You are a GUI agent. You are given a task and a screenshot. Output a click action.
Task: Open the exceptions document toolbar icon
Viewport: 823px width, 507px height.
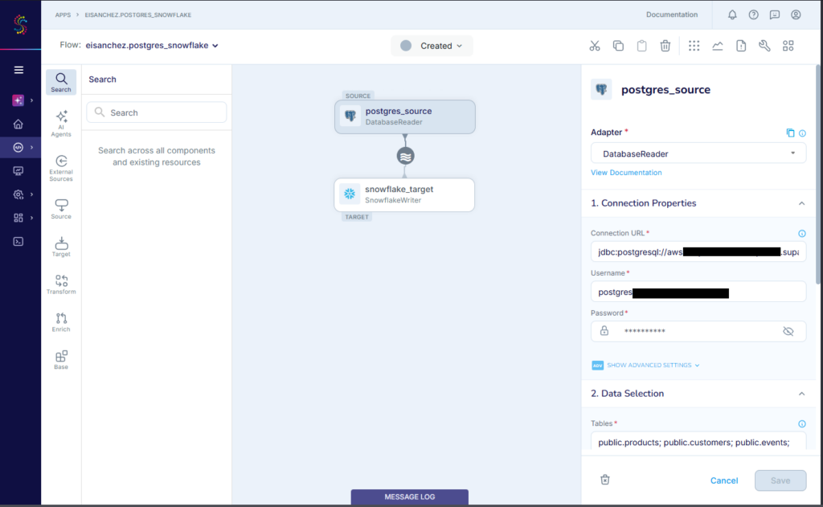[741, 46]
